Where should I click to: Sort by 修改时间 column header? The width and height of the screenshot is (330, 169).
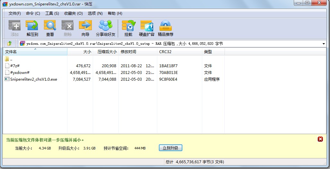coord(138,52)
